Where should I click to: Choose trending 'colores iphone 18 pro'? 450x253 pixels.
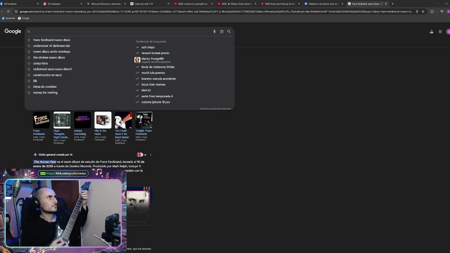click(155, 102)
